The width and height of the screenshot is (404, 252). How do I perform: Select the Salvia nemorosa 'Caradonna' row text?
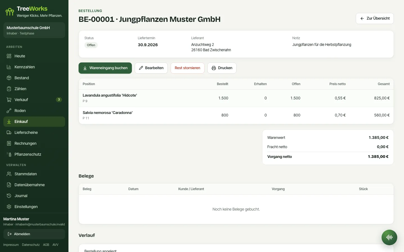(x=107, y=113)
